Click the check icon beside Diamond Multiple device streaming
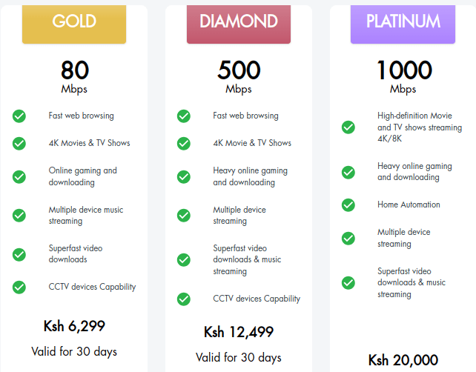The height and width of the screenshot is (372, 476). coord(184,216)
